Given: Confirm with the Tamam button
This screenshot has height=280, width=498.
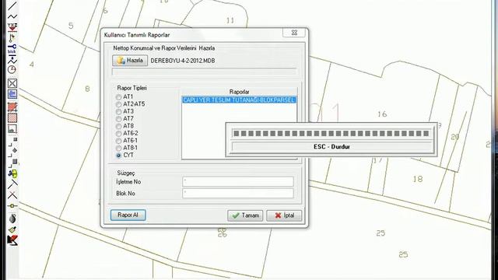Looking at the screenshot, I should (245, 215).
